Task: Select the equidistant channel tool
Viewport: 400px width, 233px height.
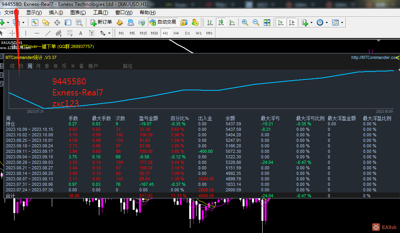Action: [58, 33]
